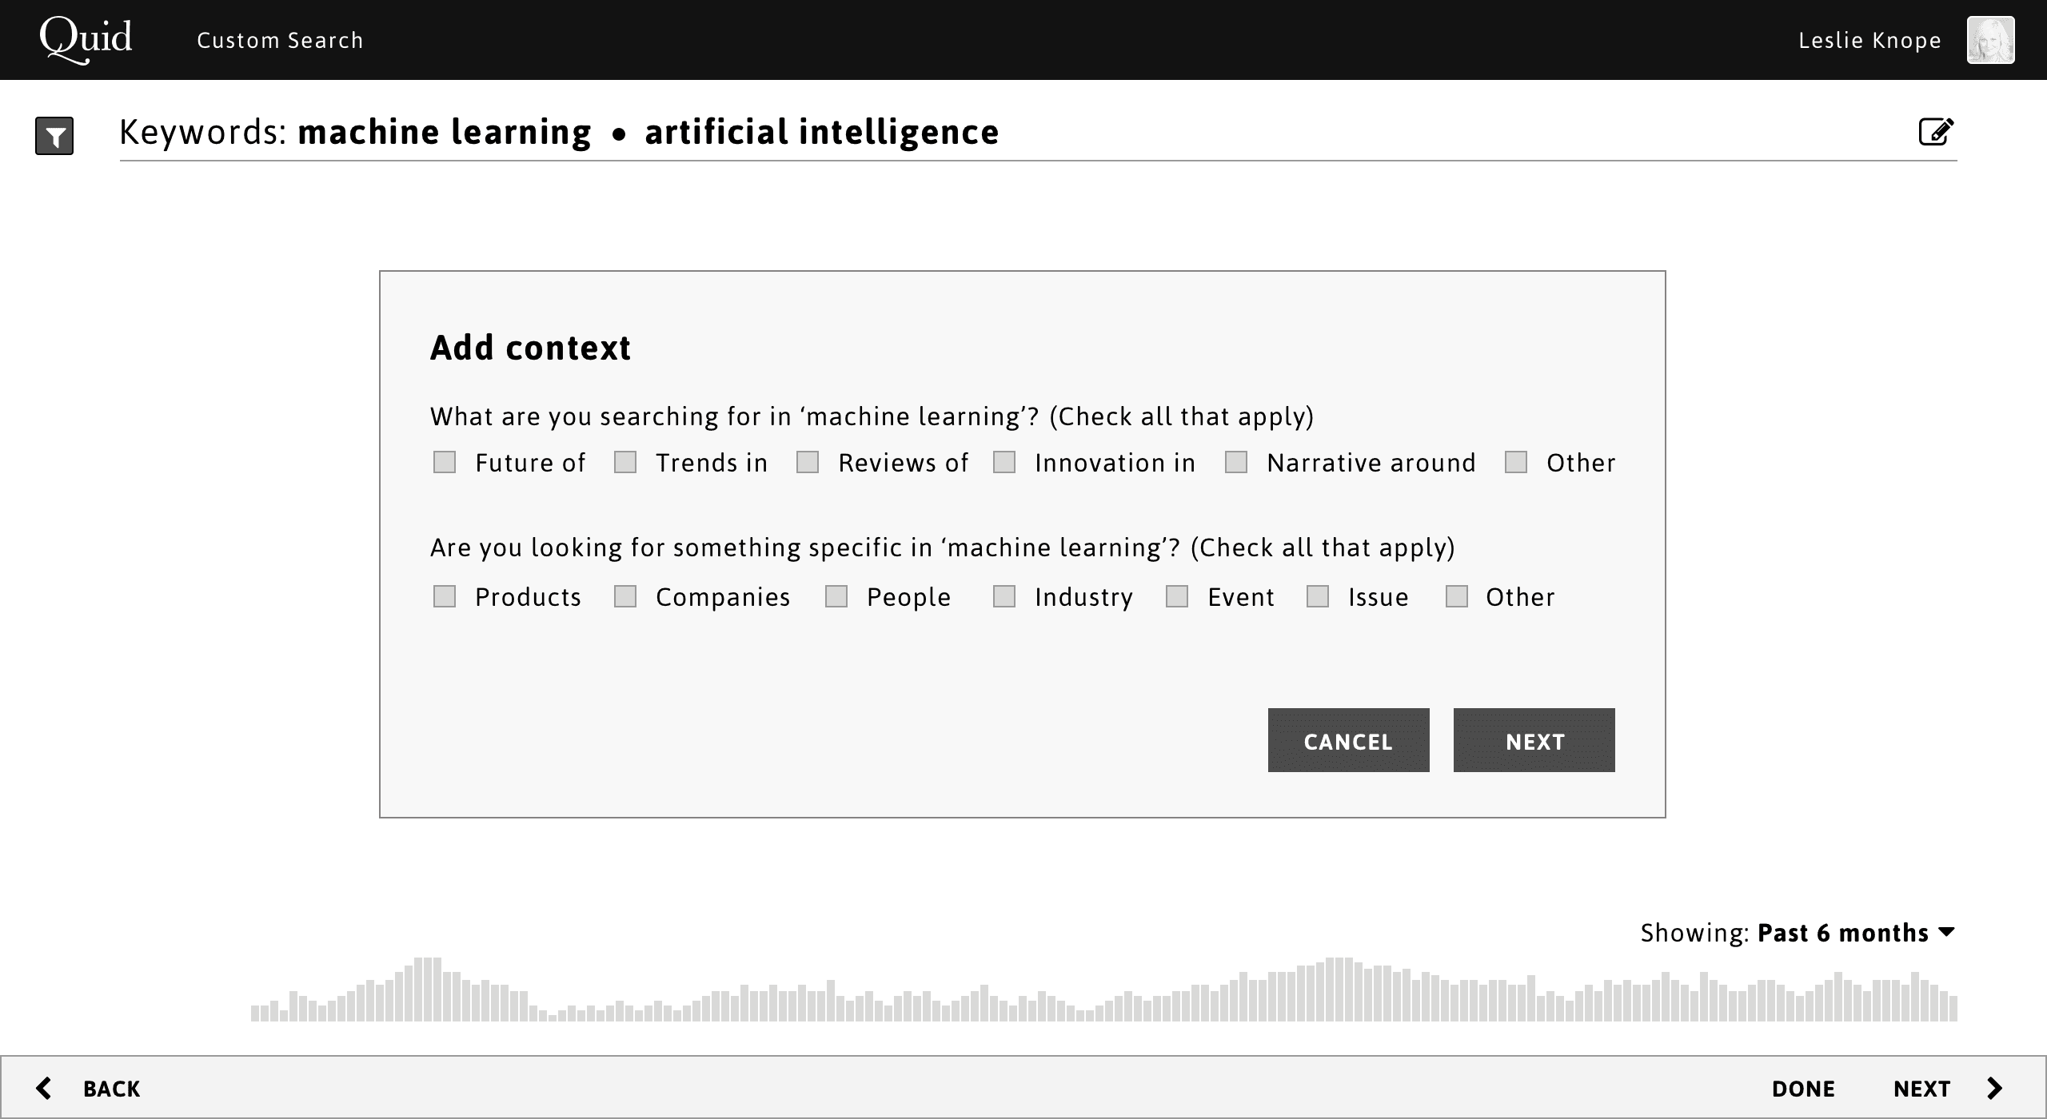The image size is (2047, 1119).
Task: Click the machine learning keyword text
Action: click(x=445, y=132)
